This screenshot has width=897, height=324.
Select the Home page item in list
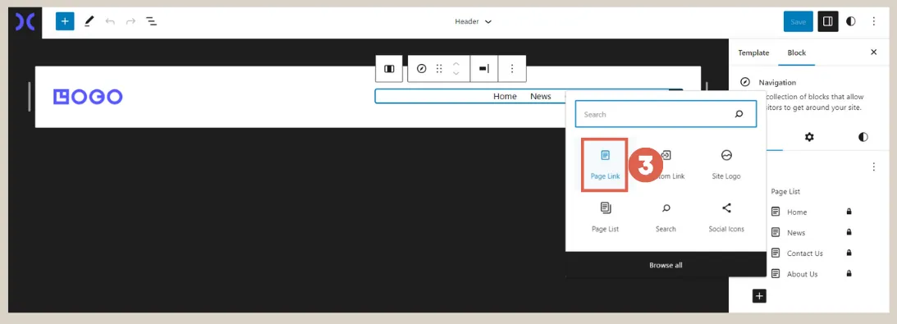pyautogui.click(x=797, y=212)
